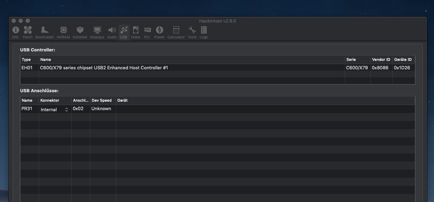The width and height of the screenshot is (434, 202).
Task: Open the Logs toolbar section
Action: (204, 32)
